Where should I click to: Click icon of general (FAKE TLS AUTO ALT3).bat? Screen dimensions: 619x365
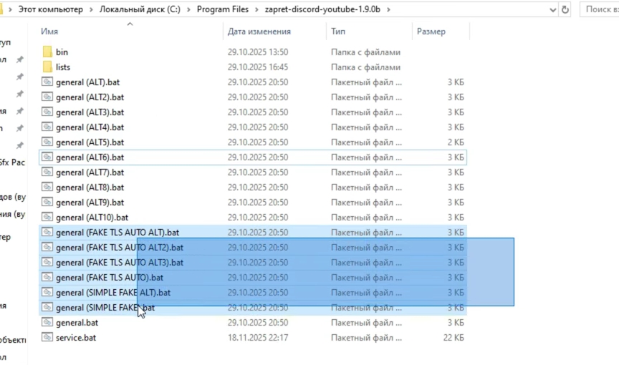pyautogui.click(x=47, y=262)
